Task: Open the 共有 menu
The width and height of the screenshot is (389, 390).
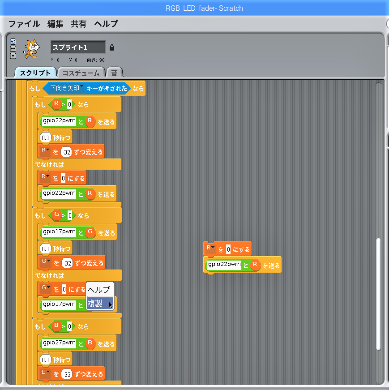Action: [79, 24]
